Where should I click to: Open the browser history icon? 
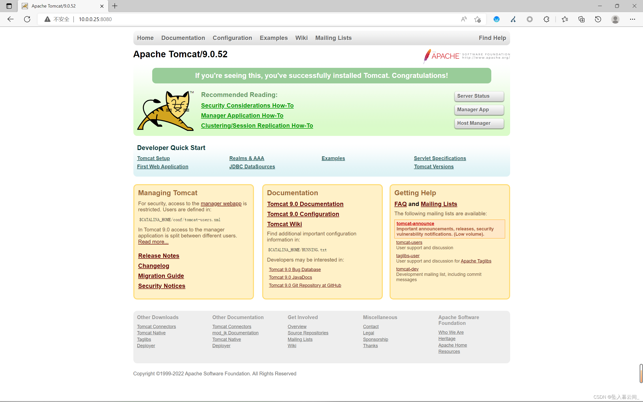[598, 19]
